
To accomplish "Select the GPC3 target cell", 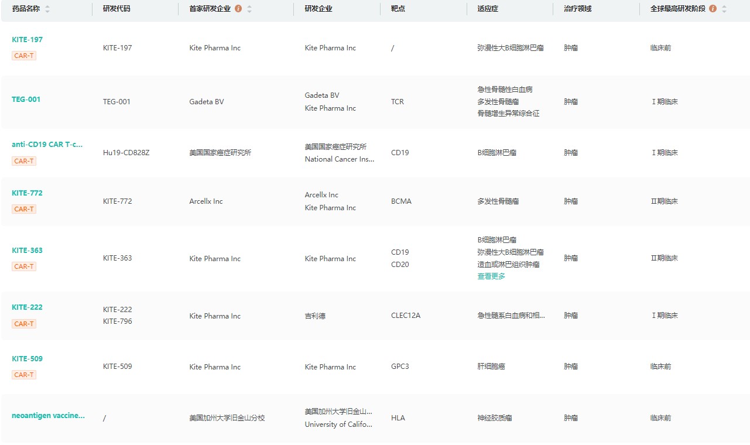I will pyautogui.click(x=400, y=367).
